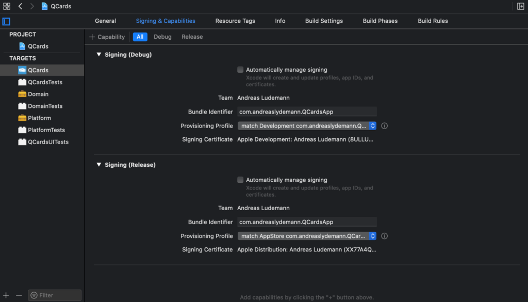The width and height of the screenshot is (528, 302).
Task: Click the Platform framework toolbox icon
Action: point(22,118)
